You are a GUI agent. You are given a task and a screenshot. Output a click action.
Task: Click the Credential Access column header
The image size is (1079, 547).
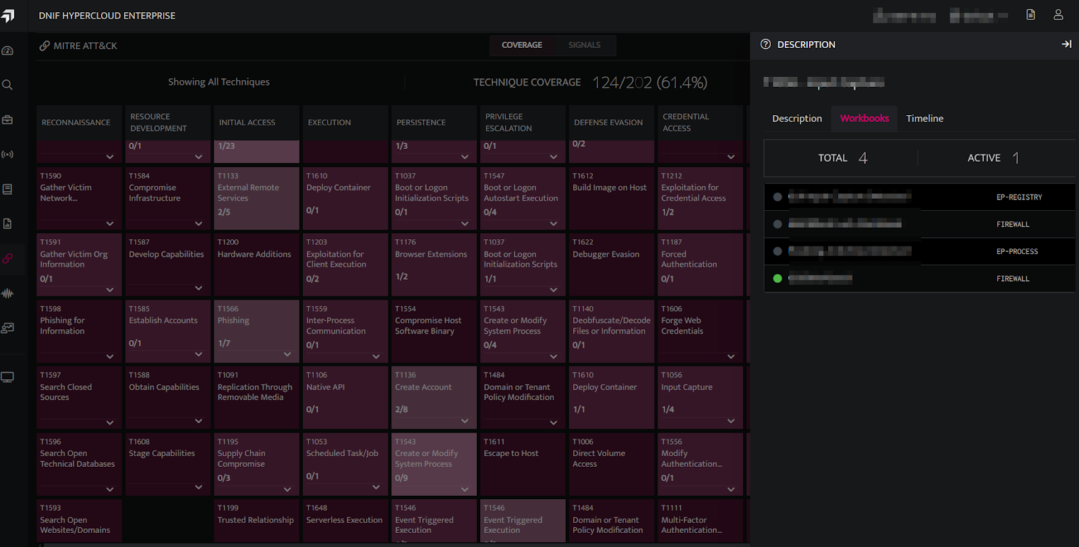click(x=700, y=123)
